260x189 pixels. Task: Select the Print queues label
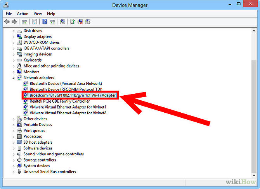click(34, 131)
